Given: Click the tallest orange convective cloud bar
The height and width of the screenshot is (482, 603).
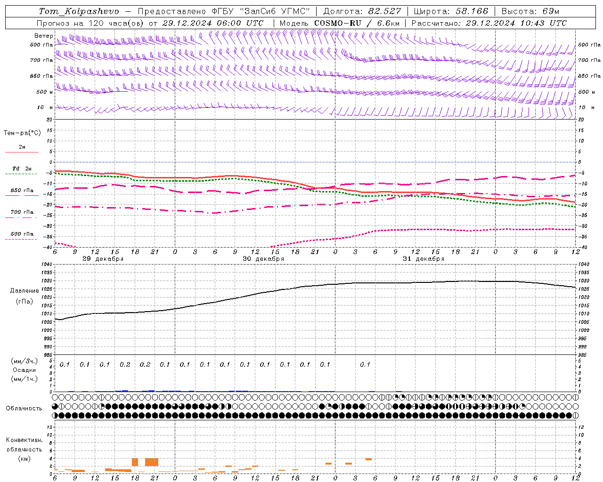Looking at the screenshot, I should point(152,462).
